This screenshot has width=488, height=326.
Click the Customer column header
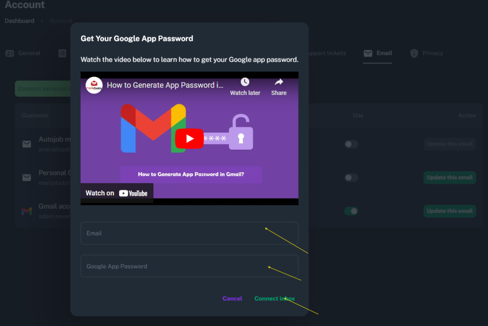click(x=35, y=115)
